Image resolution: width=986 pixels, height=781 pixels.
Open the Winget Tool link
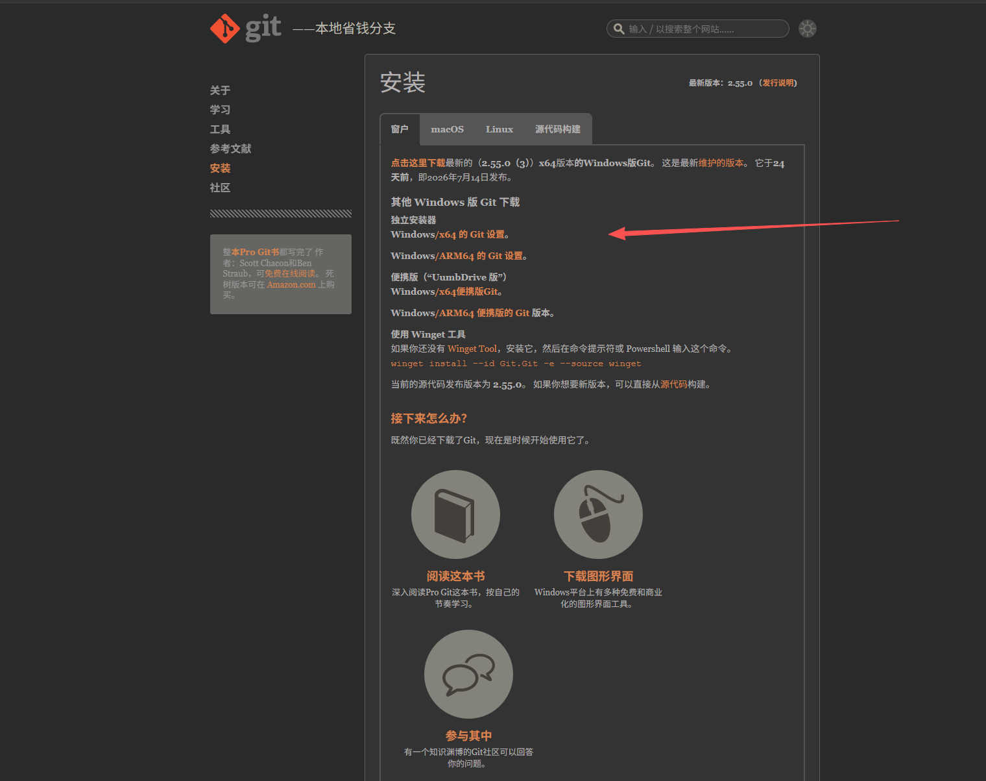472,349
